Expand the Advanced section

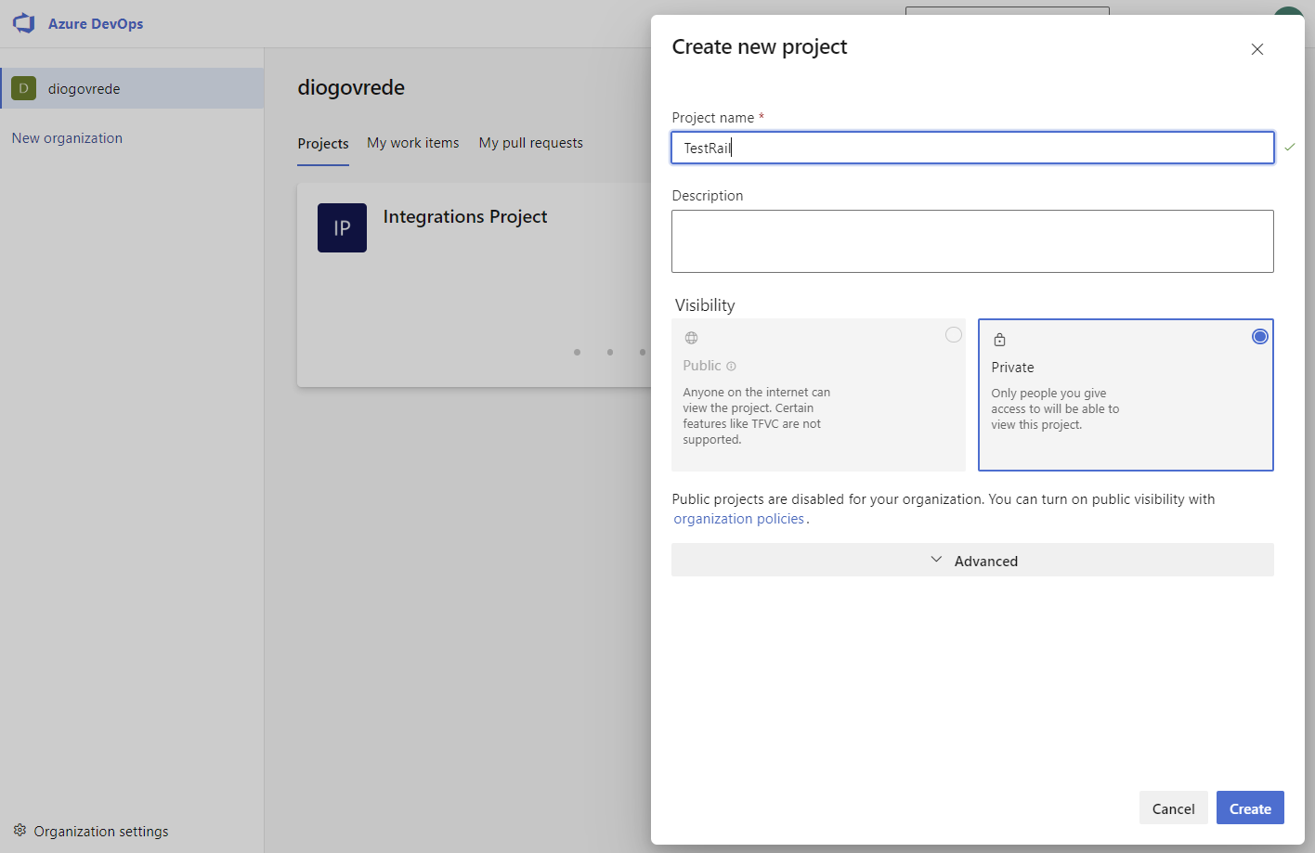pos(985,561)
